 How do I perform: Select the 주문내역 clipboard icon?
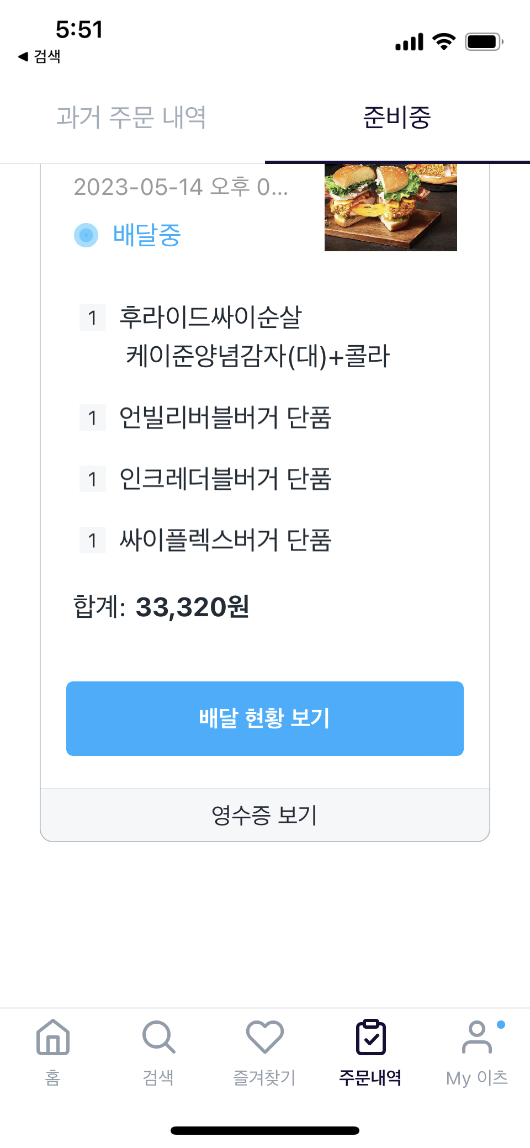(370, 1037)
